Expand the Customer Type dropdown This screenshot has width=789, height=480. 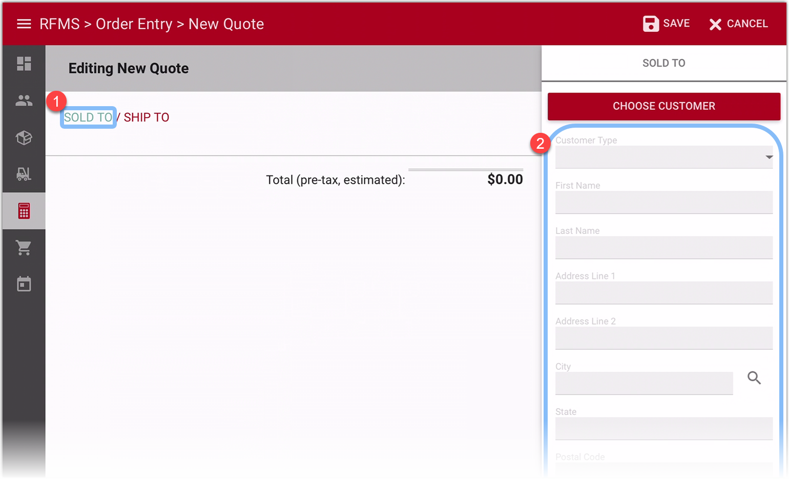(664, 157)
